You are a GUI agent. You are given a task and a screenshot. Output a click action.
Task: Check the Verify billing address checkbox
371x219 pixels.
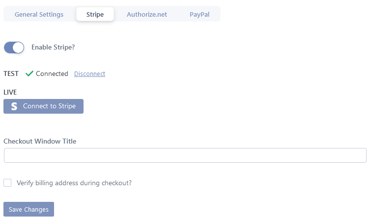pos(7,183)
